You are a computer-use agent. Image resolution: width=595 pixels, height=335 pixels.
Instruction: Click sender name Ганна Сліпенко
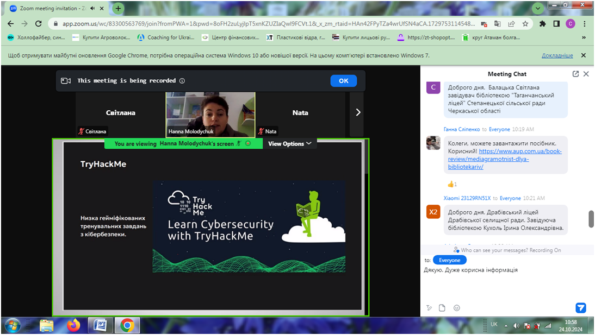point(461,129)
